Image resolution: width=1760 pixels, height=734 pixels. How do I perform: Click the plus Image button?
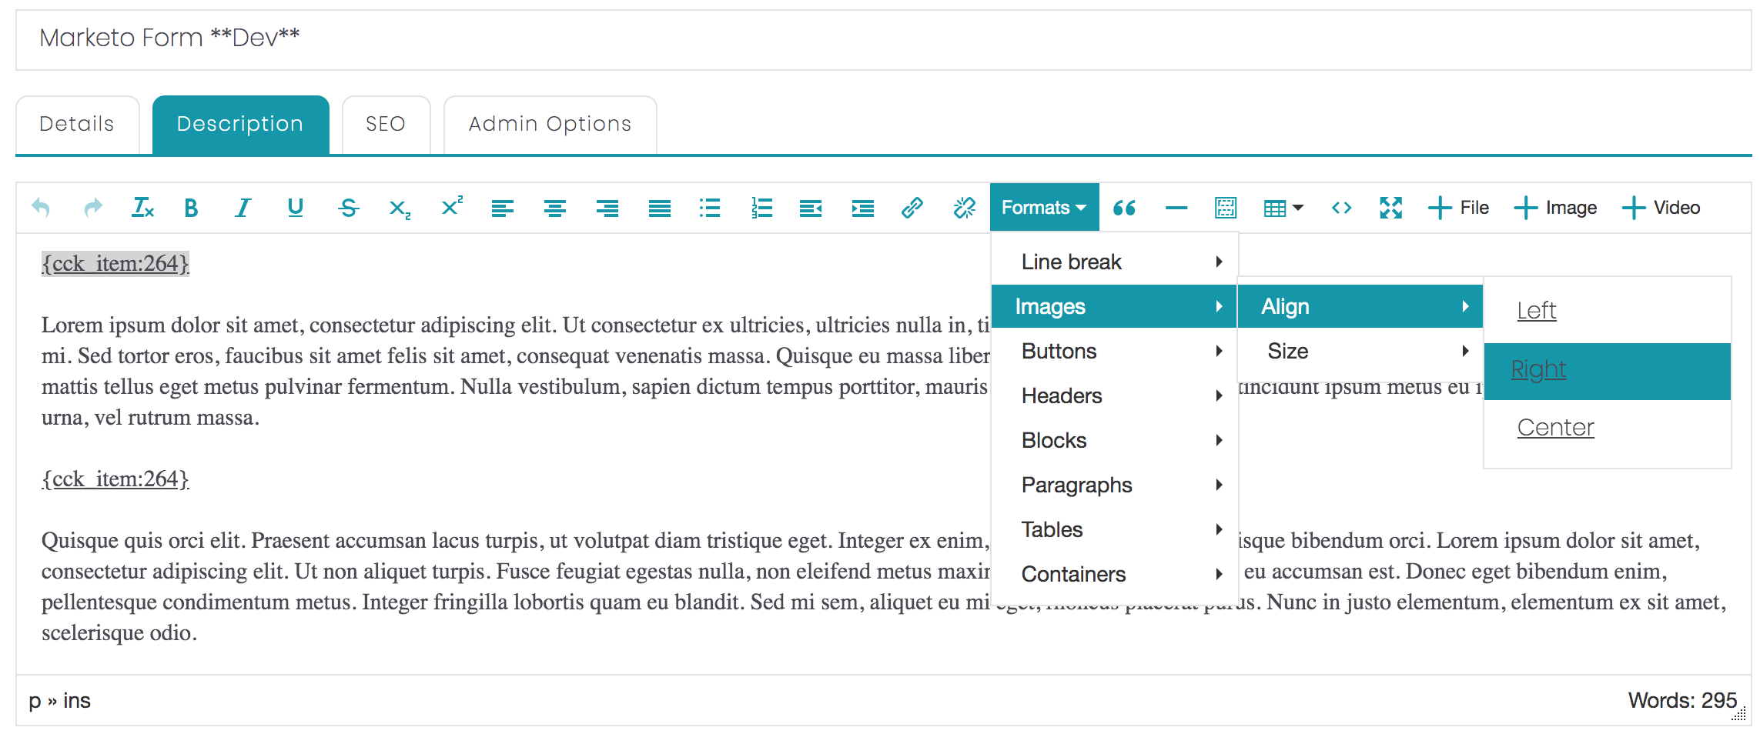point(1556,208)
